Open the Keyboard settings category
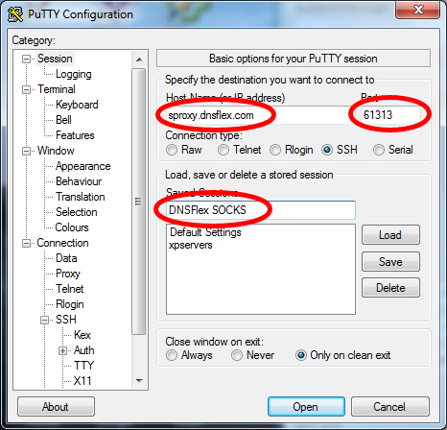Viewport: 447px width, 430px height. pyautogui.click(x=77, y=105)
